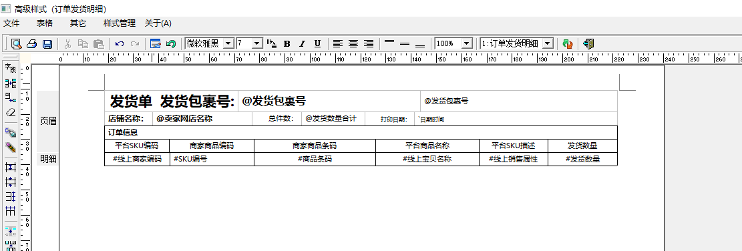Select the large @发货包裹号 field cell
The height and width of the screenshot is (251, 742).
tap(329, 101)
